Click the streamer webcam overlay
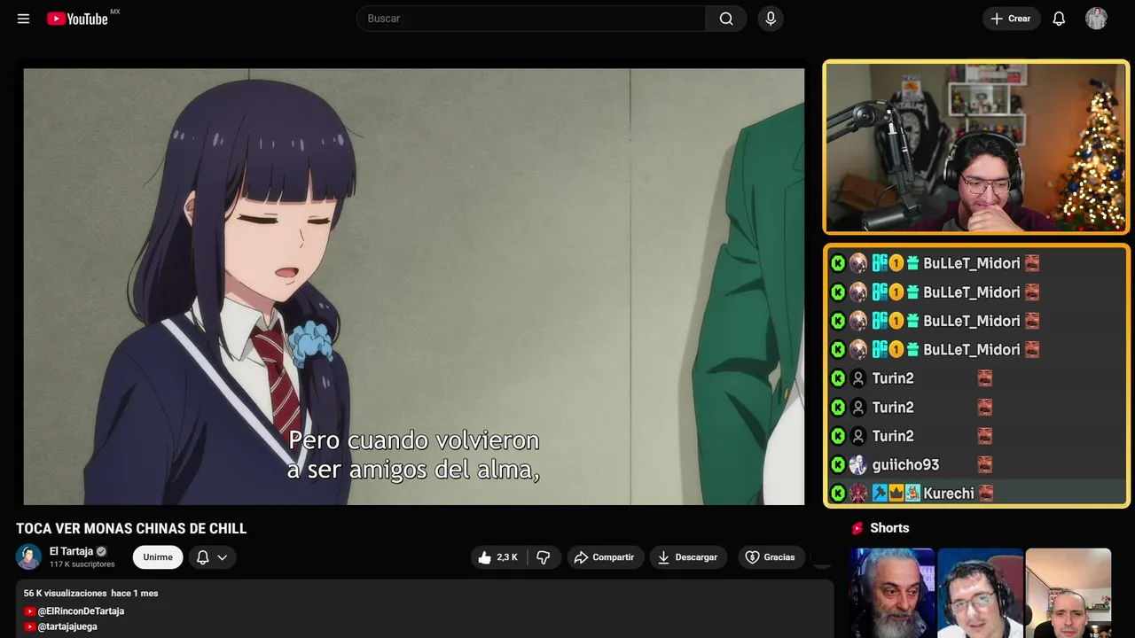This screenshot has height=638, width=1135. [976, 148]
